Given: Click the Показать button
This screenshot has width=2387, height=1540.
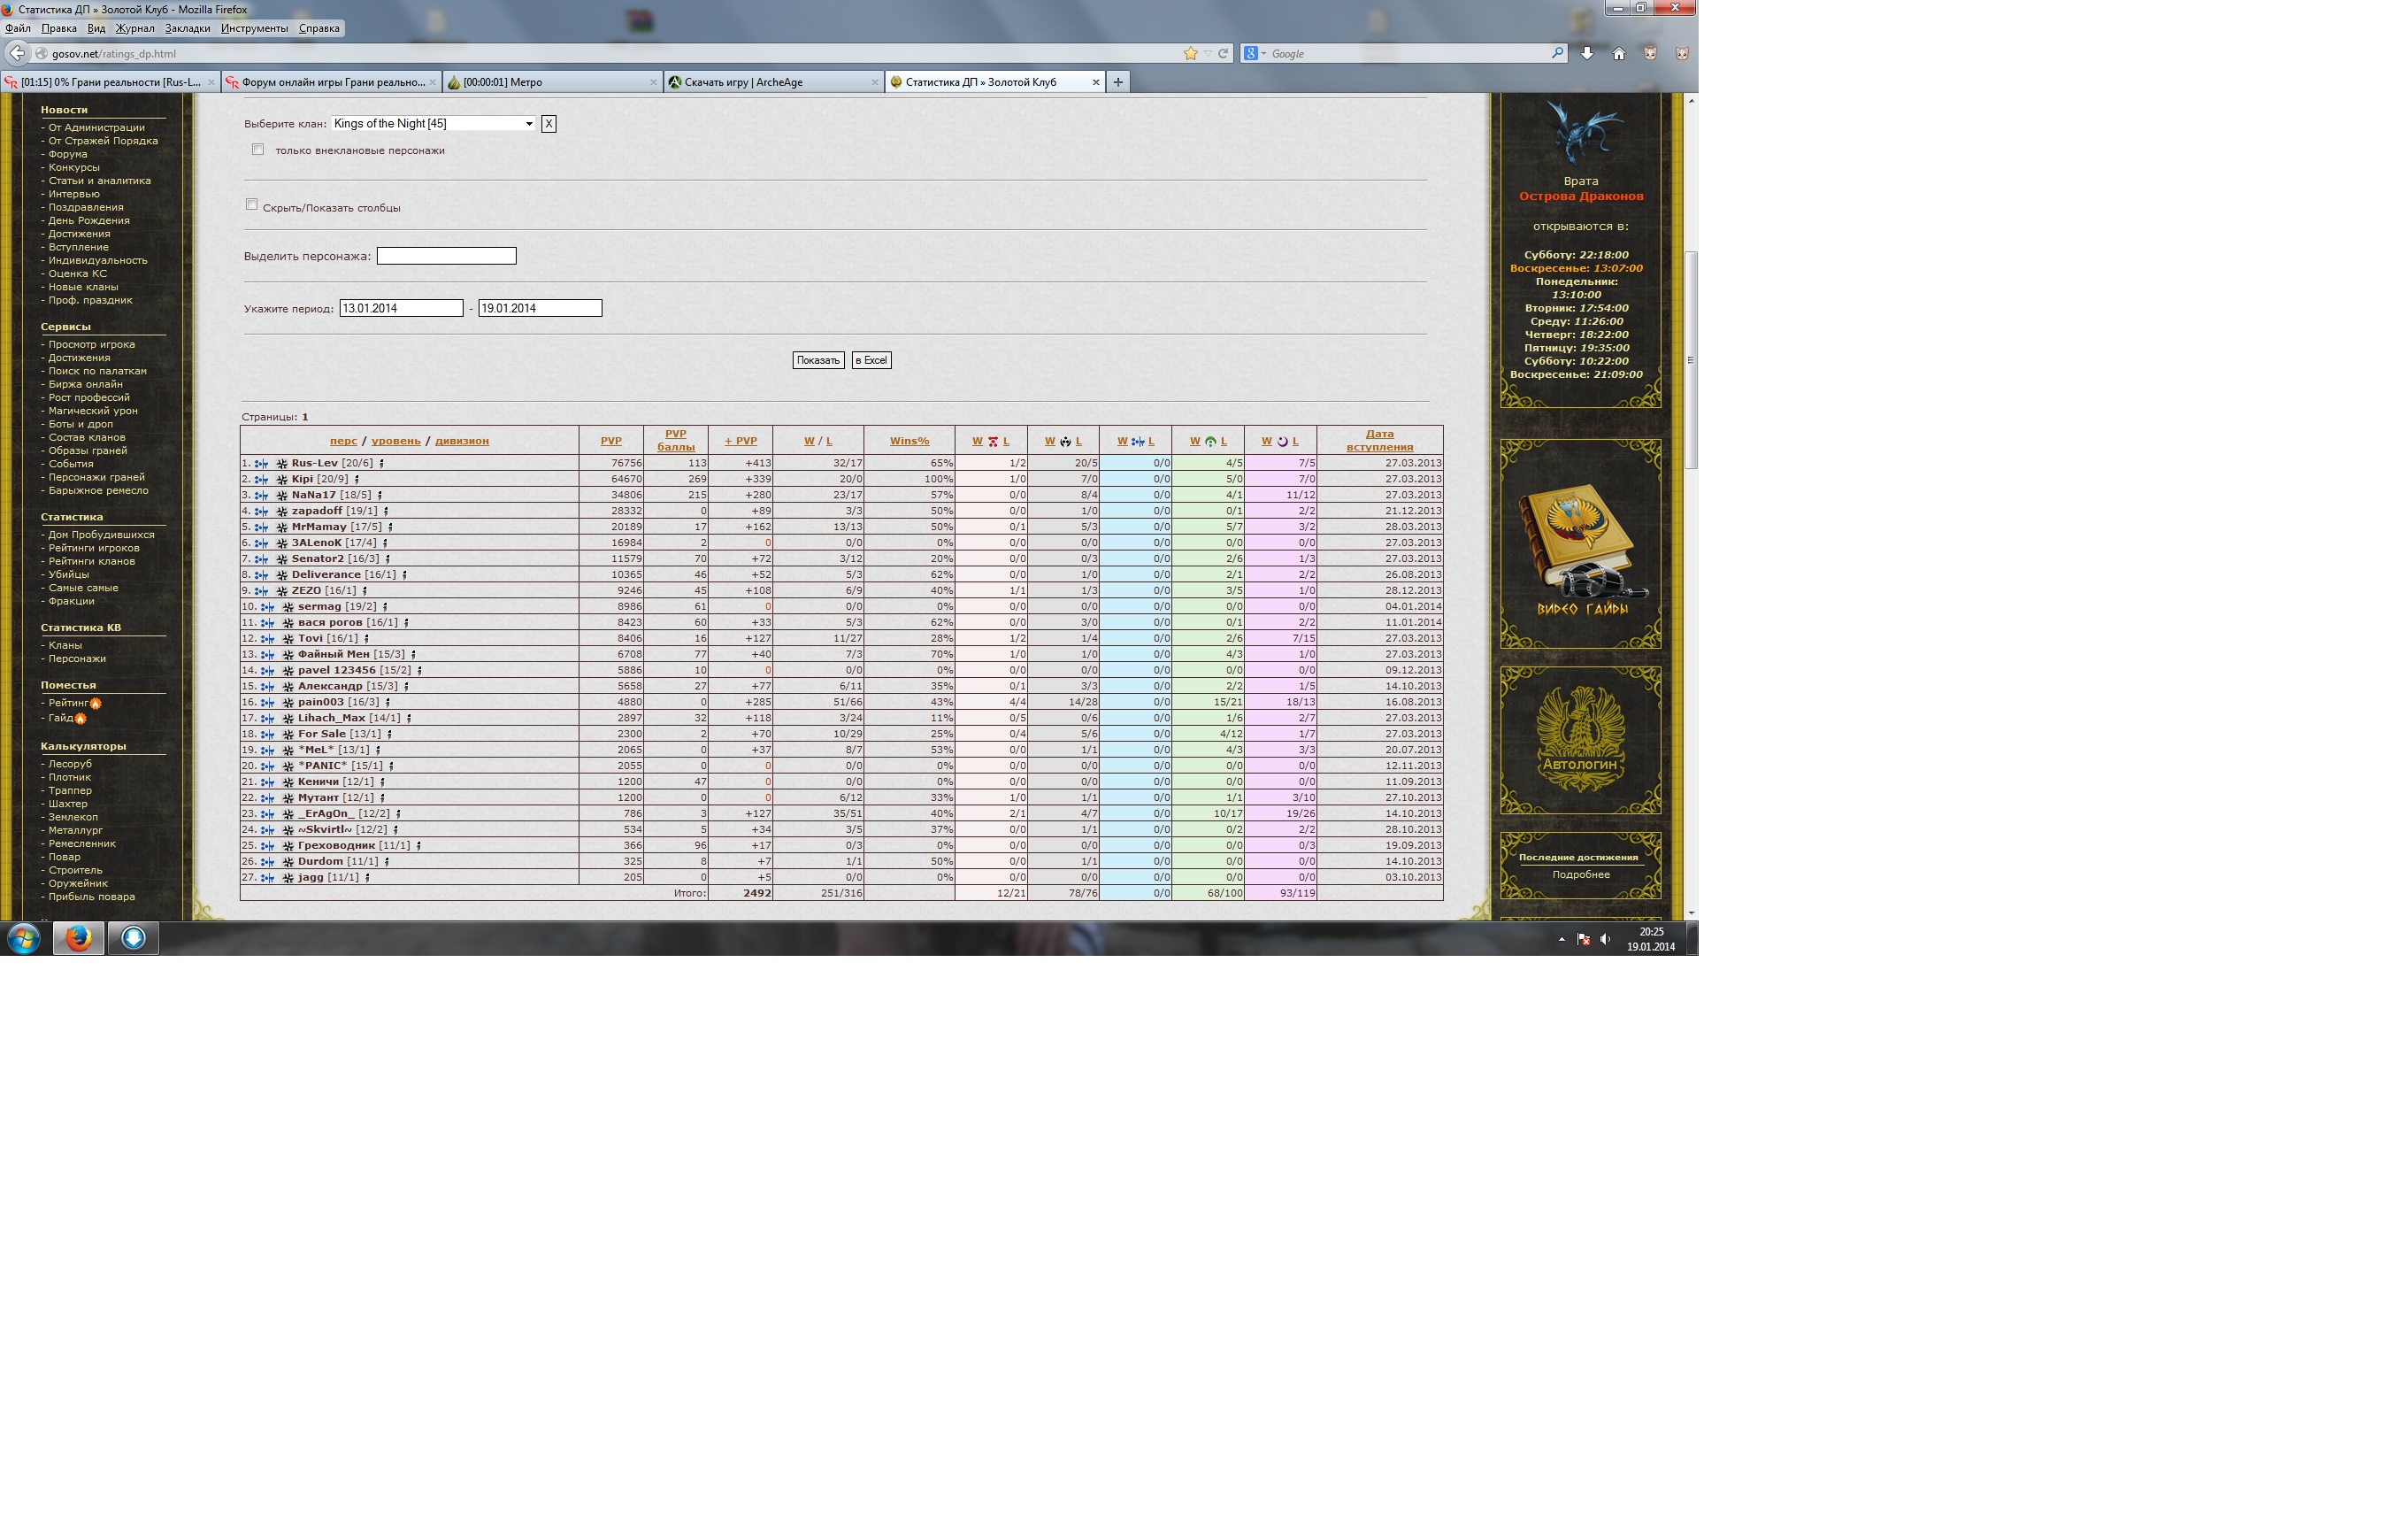Looking at the screenshot, I should click(817, 360).
